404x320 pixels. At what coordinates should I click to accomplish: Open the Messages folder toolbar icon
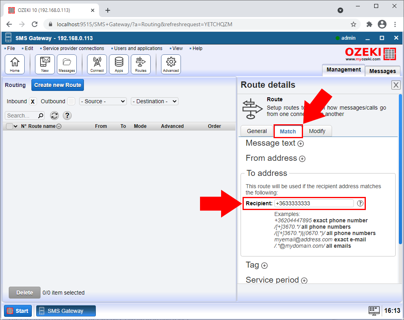click(x=67, y=64)
